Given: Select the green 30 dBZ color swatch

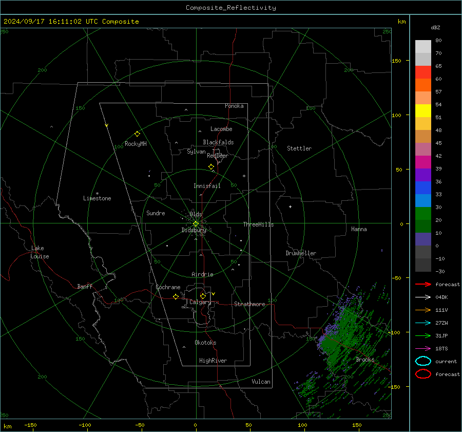Looking at the screenshot, I should coord(423,214).
